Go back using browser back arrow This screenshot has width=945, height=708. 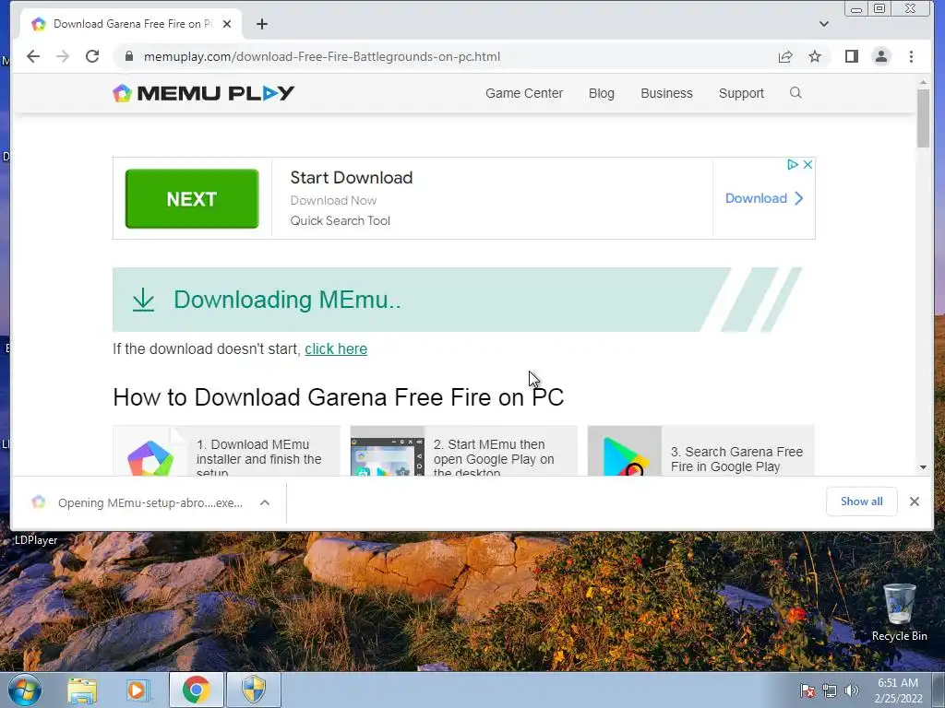click(33, 56)
